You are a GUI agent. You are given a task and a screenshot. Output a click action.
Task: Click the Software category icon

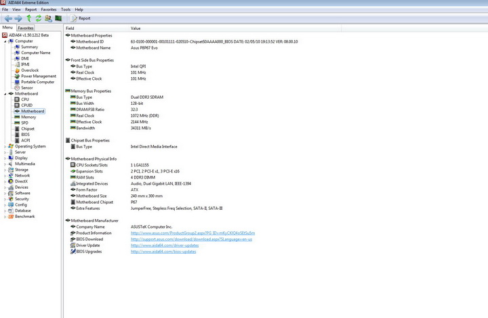tap(11, 193)
